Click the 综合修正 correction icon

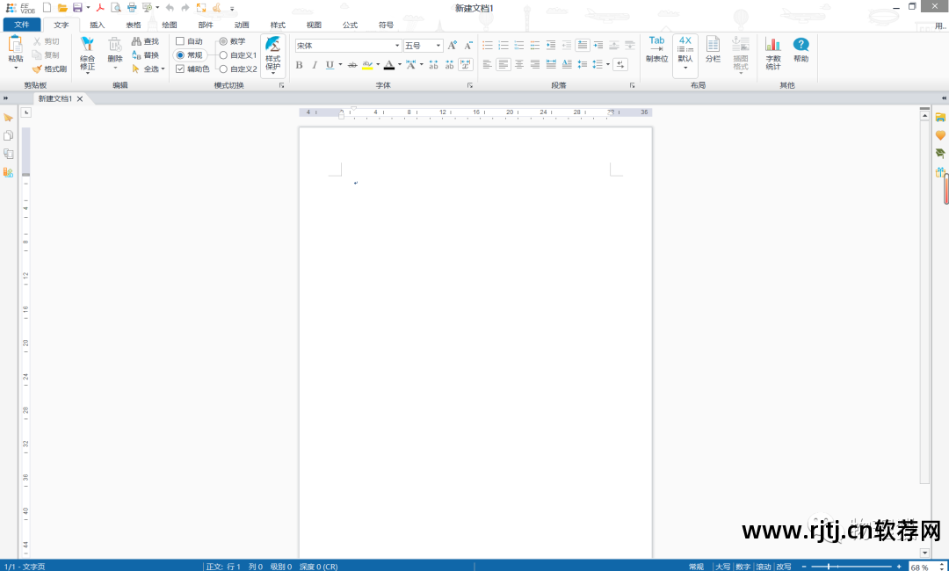pyautogui.click(x=87, y=53)
